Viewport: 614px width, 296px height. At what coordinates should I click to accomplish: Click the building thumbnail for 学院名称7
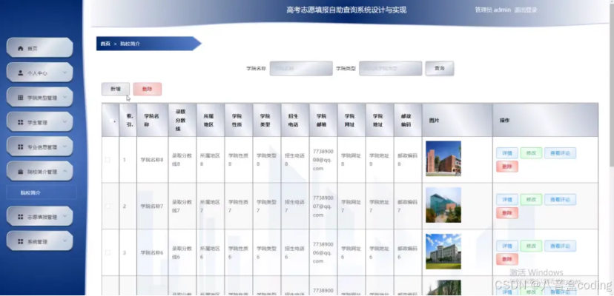(x=443, y=205)
